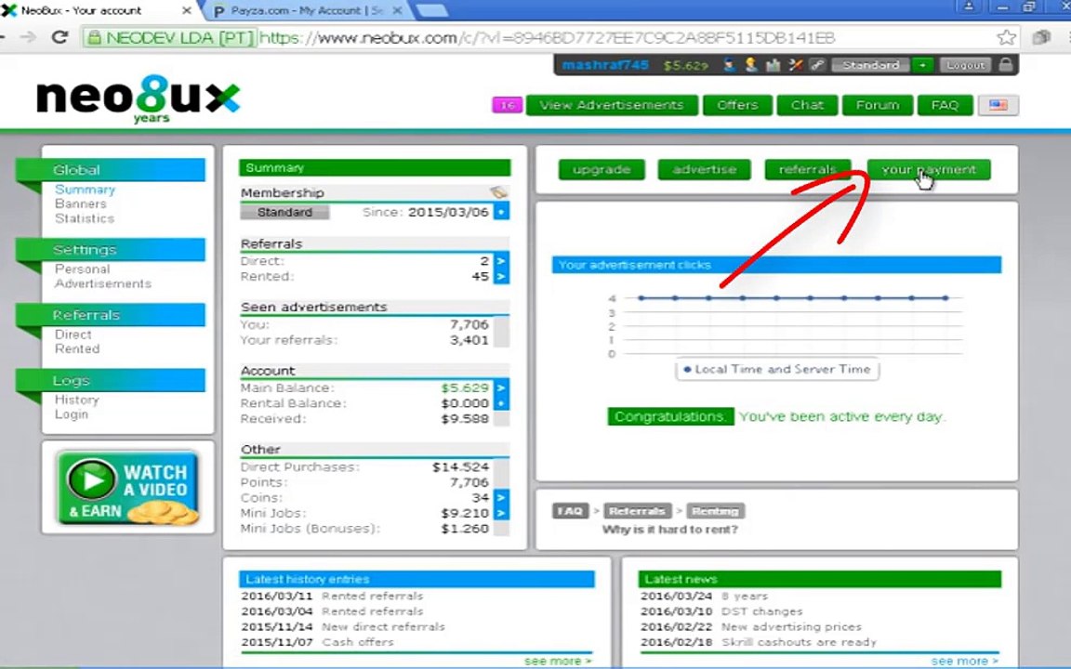Click the blue plus beside Rental Balance $0.000
This screenshot has height=669, width=1071.
501,403
